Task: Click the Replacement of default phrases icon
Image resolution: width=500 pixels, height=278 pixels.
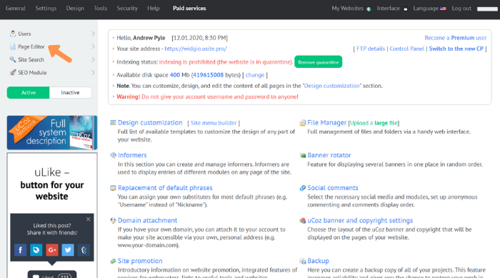Action: 113,188
